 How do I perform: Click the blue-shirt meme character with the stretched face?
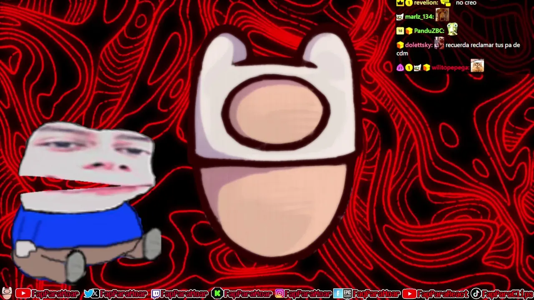click(86, 202)
